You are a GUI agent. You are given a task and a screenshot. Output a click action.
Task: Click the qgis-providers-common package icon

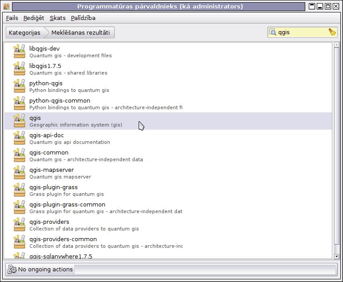19,242
